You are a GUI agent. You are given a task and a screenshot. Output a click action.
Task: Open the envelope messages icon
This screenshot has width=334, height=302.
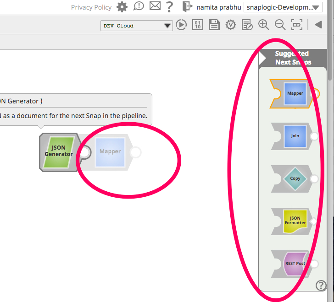(x=155, y=6)
